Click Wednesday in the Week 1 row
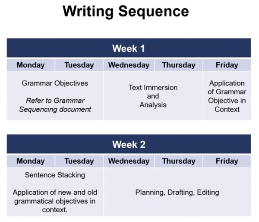This screenshot has height=222, width=259. click(129, 65)
